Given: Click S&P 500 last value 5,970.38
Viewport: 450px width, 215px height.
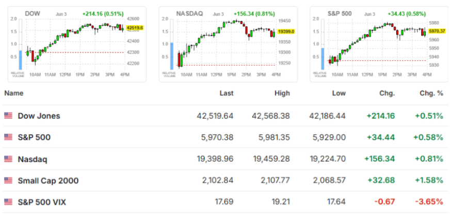Looking at the screenshot, I should tap(218, 137).
